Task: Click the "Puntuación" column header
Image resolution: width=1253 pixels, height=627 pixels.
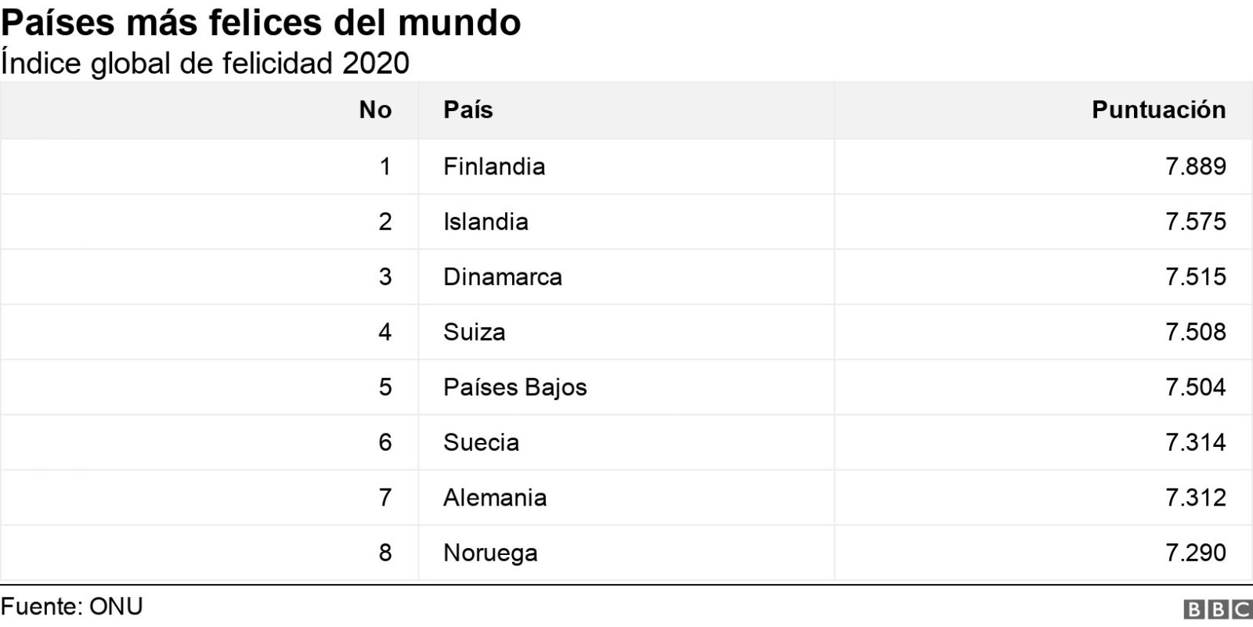Action: click(1158, 110)
